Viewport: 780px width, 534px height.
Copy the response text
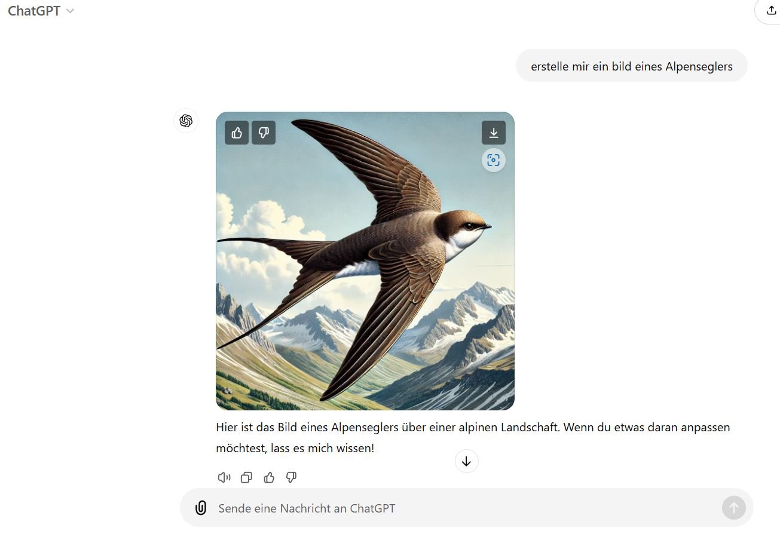tap(246, 477)
